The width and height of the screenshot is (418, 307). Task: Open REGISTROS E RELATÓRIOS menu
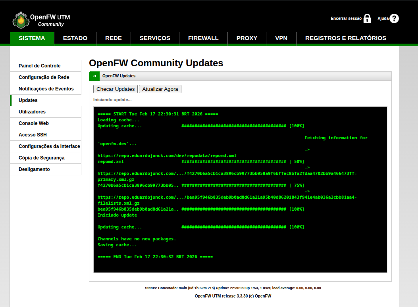(345, 38)
